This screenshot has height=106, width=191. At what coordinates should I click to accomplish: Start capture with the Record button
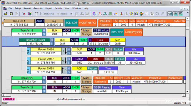[x=62, y=14]
